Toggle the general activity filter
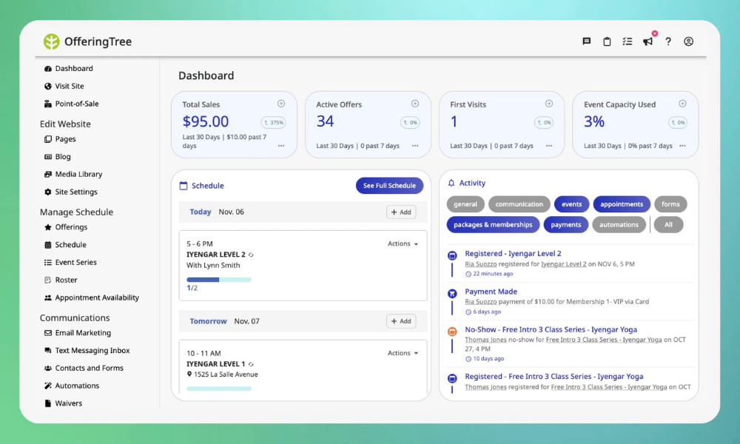Image resolution: width=740 pixels, height=444 pixels. pos(465,204)
